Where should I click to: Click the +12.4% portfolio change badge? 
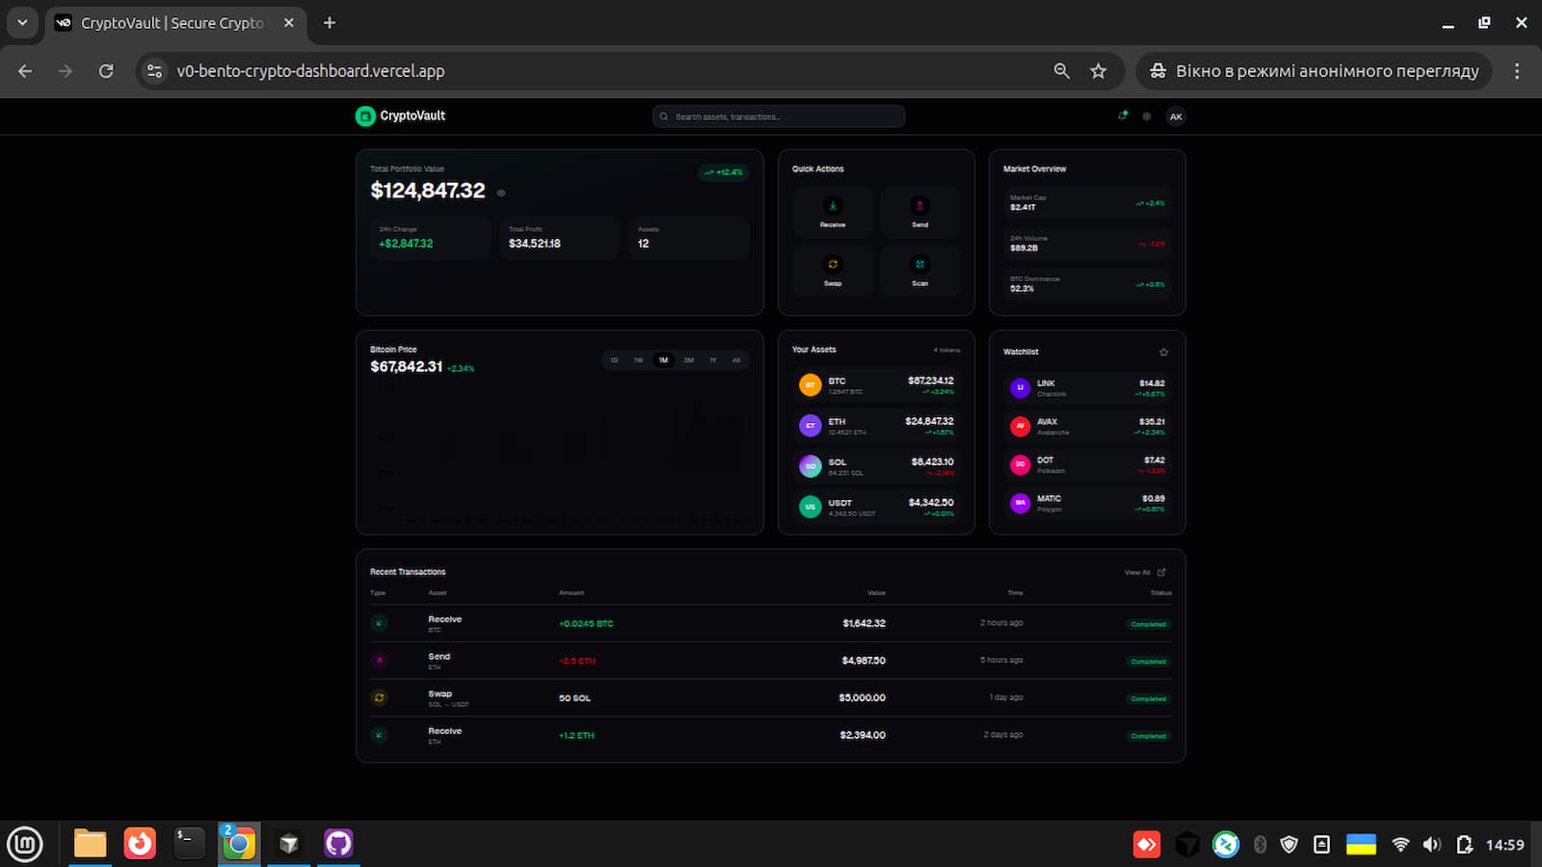tap(724, 172)
